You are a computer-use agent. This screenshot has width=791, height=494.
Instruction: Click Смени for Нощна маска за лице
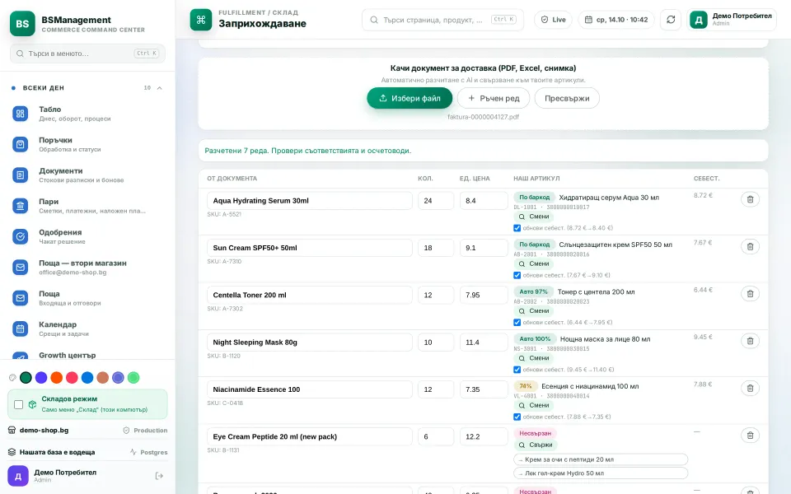534,358
